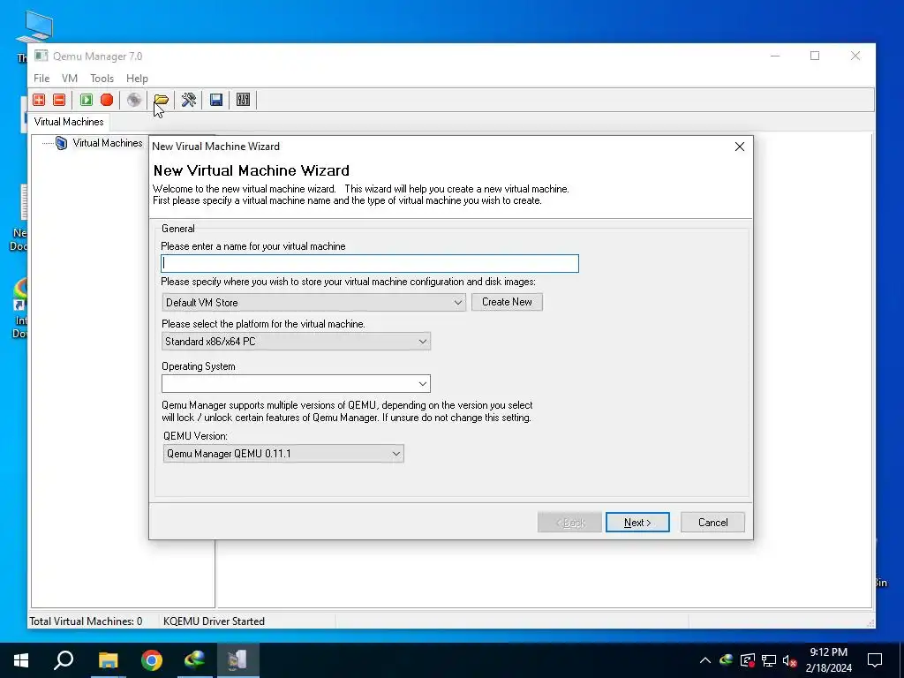Click the red stop VM toolbar icon

107,100
